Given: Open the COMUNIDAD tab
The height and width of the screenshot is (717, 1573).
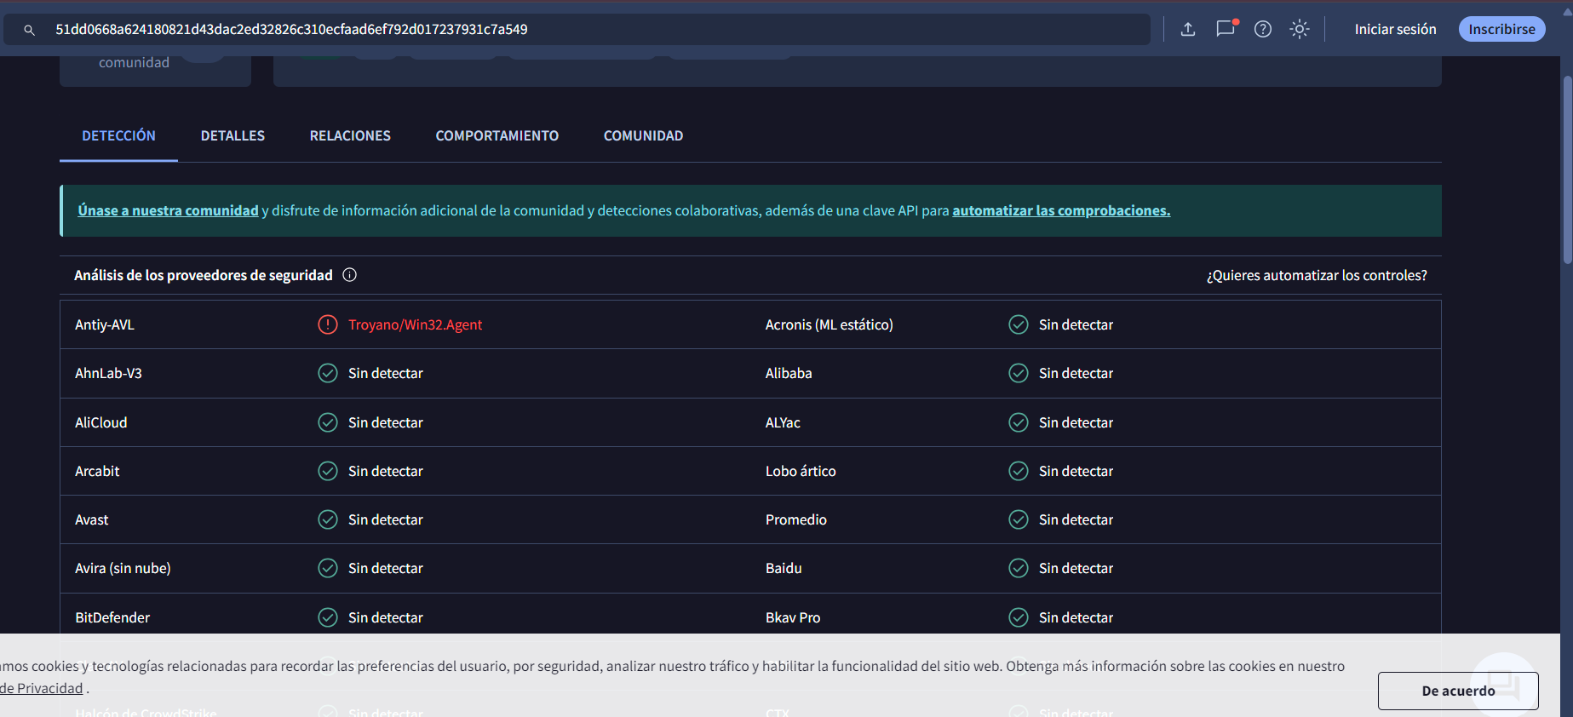Looking at the screenshot, I should point(643,135).
